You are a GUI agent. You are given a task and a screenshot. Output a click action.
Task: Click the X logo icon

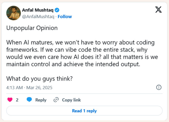coord(159,10)
